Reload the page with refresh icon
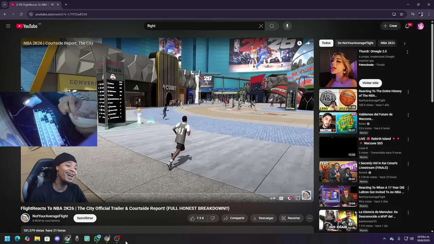 tap(21, 14)
